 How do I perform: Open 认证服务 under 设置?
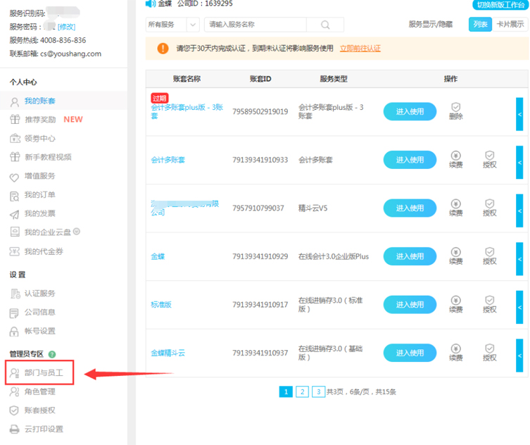point(39,294)
